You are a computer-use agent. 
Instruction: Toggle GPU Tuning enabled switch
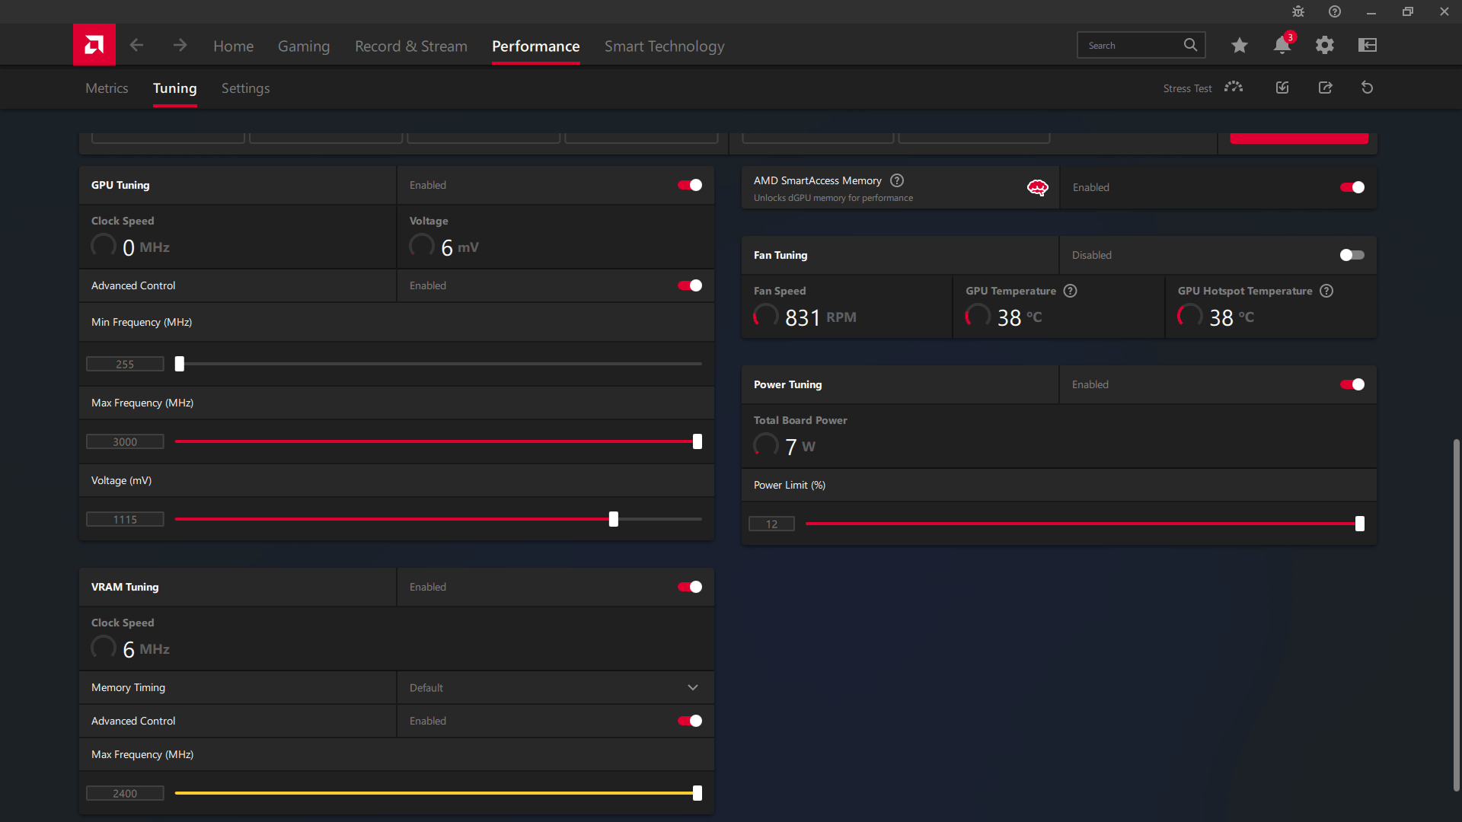691,185
